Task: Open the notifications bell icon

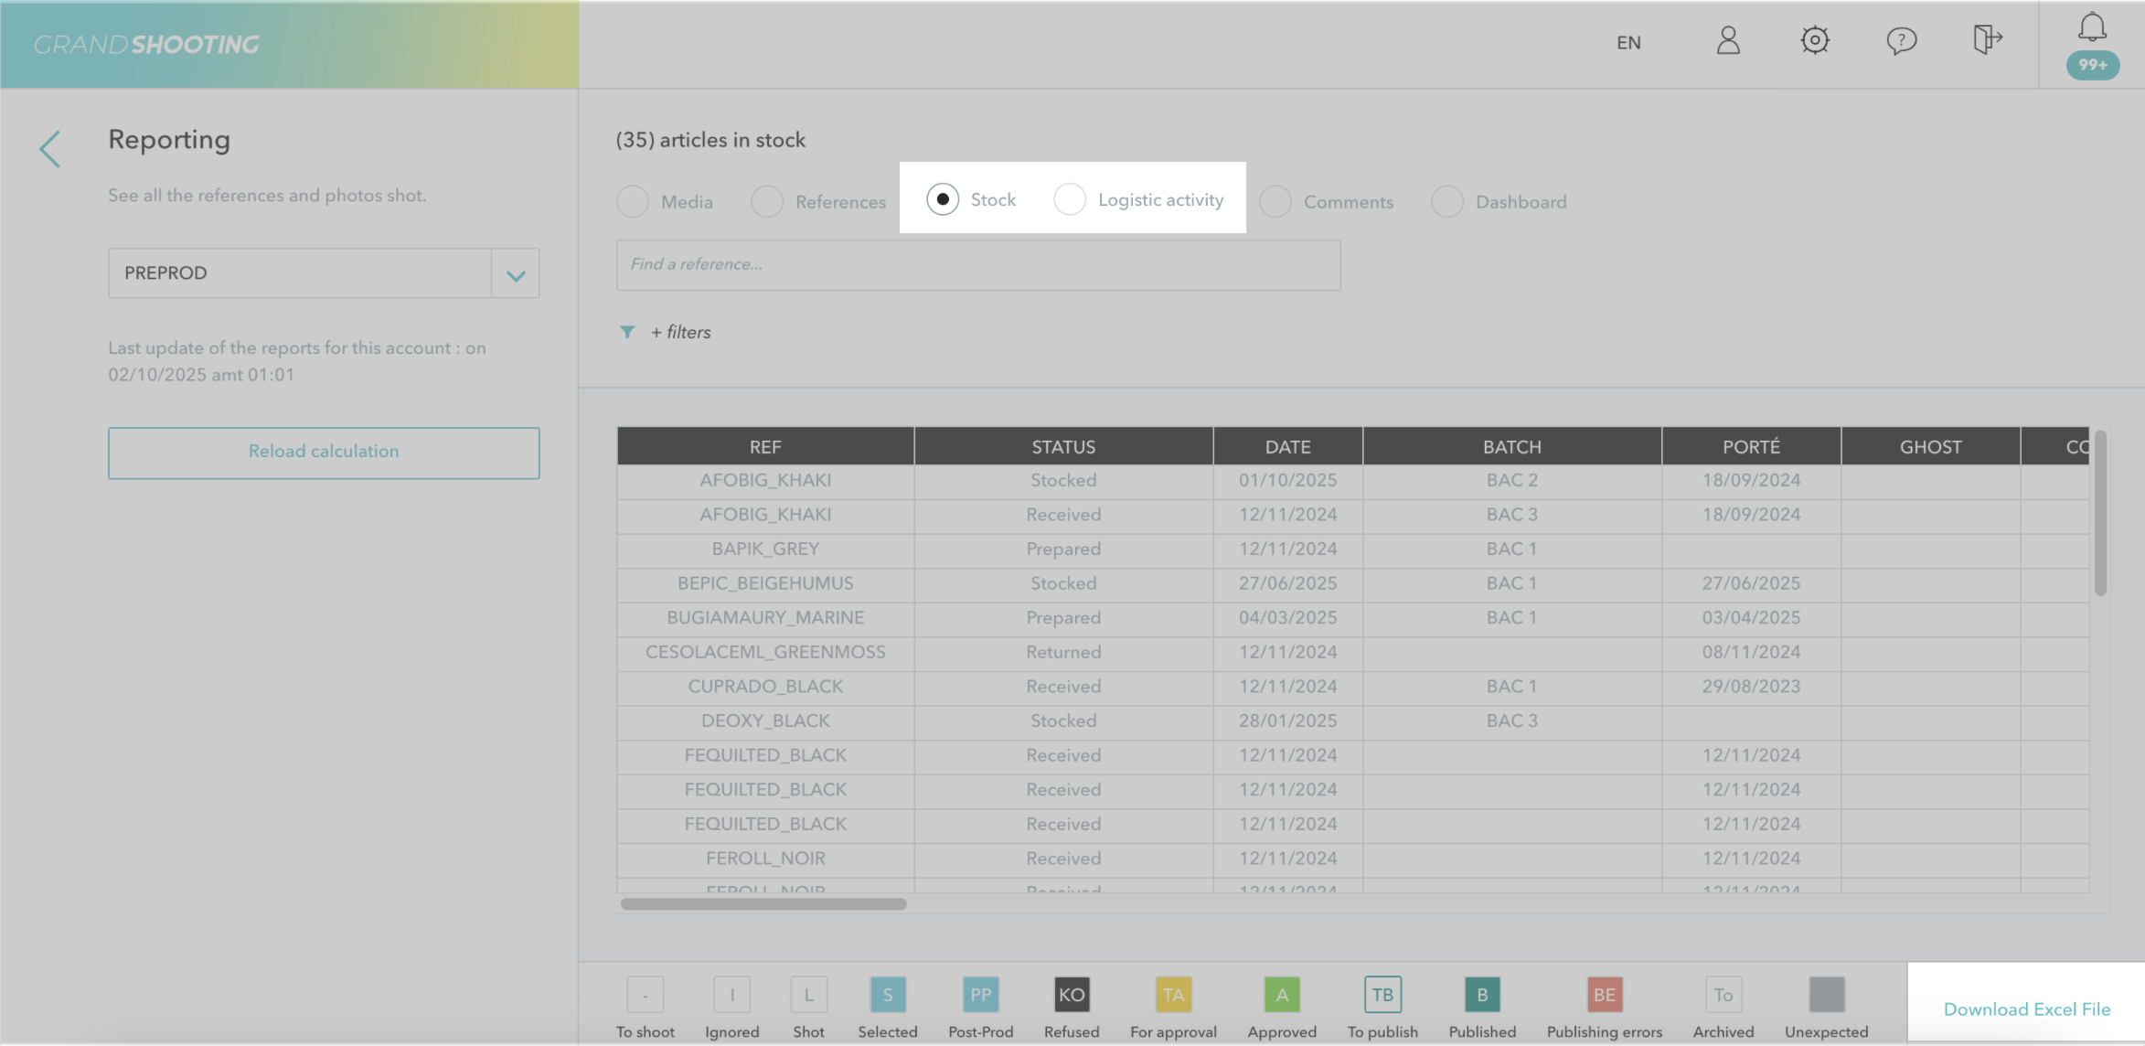Action: pyautogui.click(x=2092, y=27)
